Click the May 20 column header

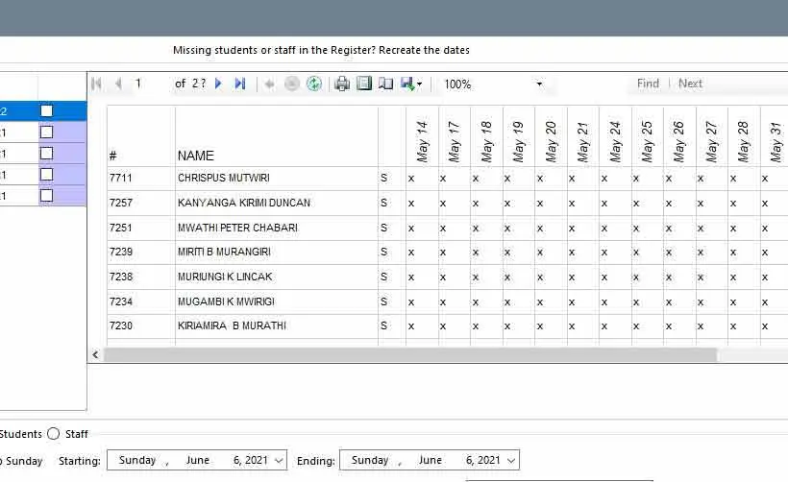(551, 141)
